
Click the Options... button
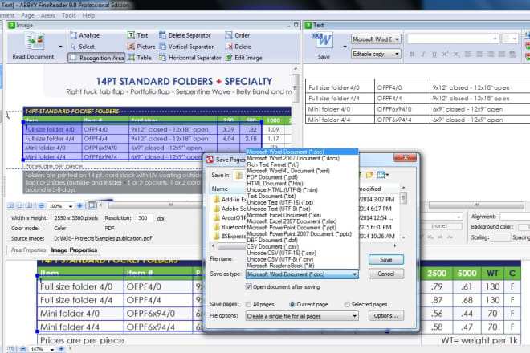pyautogui.click(x=385, y=315)
